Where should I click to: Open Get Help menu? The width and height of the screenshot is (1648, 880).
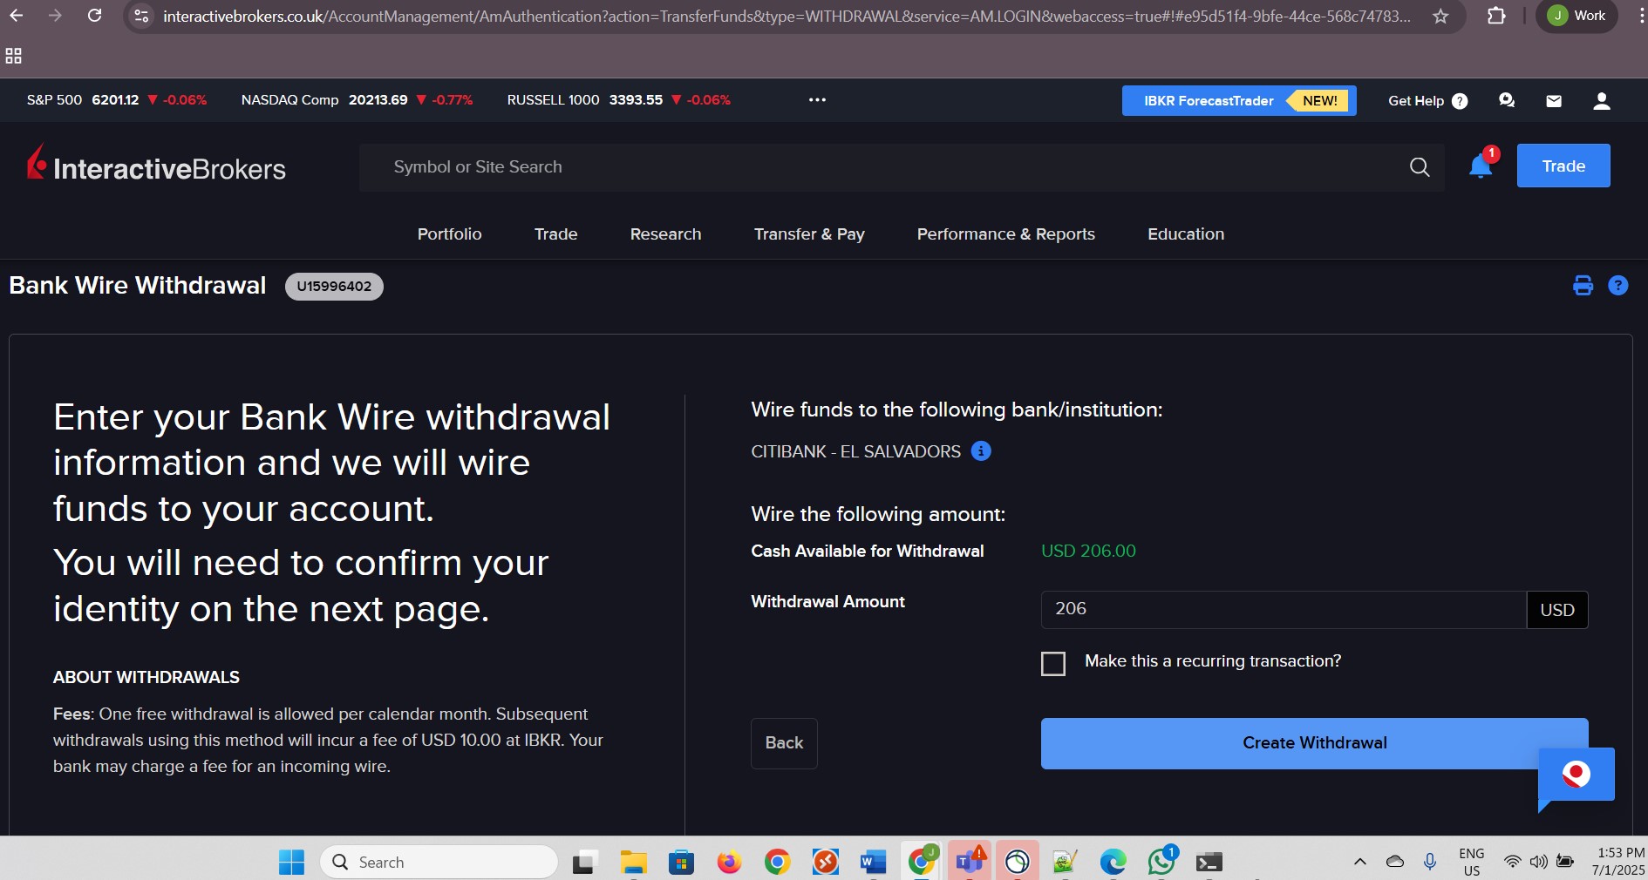1428,101
